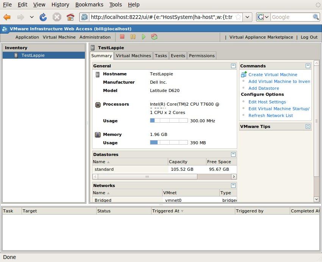
Task: Open the URL history dropdown arrow
Action: [x=247, y=17]
